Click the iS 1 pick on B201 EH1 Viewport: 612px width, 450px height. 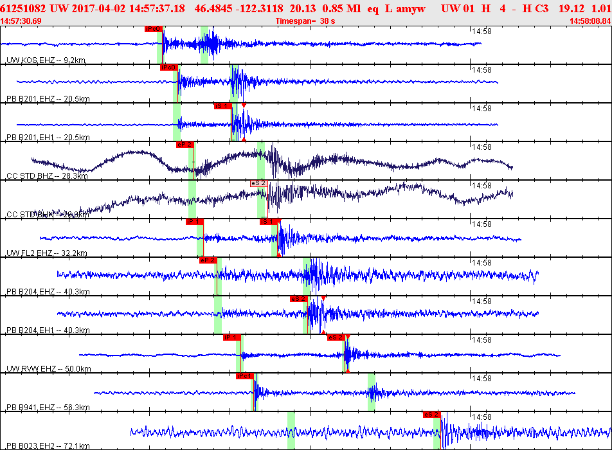pos(222,106)
